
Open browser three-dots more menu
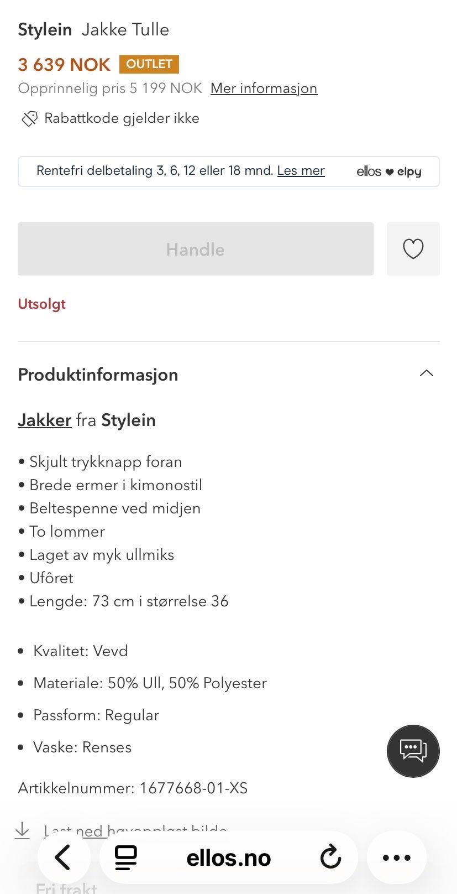coord(396,857)
